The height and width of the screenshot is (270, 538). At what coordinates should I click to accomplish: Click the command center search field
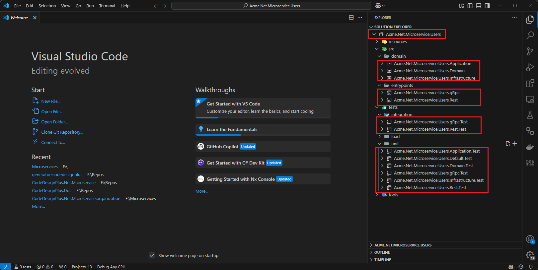pyautogui.click(x=271, y=6)
